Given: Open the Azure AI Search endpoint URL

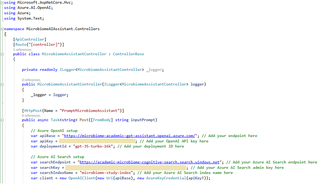Looking at the screenshot, I should (149, 162).
